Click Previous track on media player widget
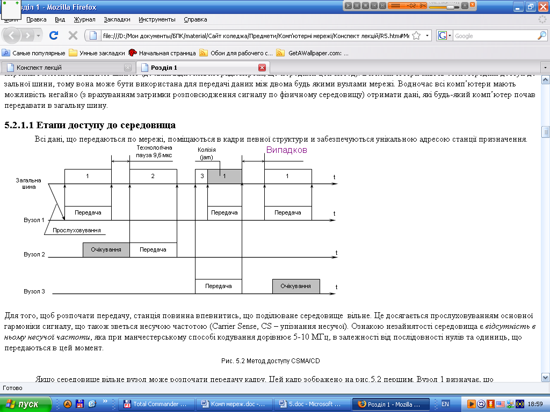 [374, 5]
